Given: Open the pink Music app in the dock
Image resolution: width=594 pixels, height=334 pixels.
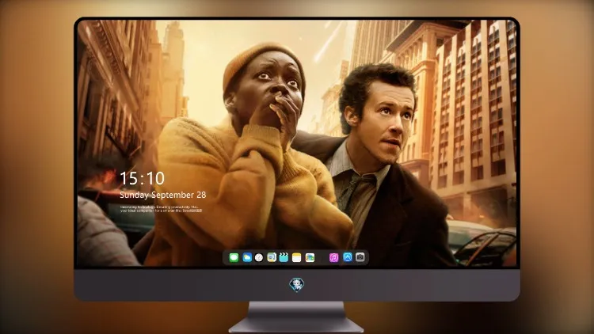Looking at the screenshot, I should 333,258.
